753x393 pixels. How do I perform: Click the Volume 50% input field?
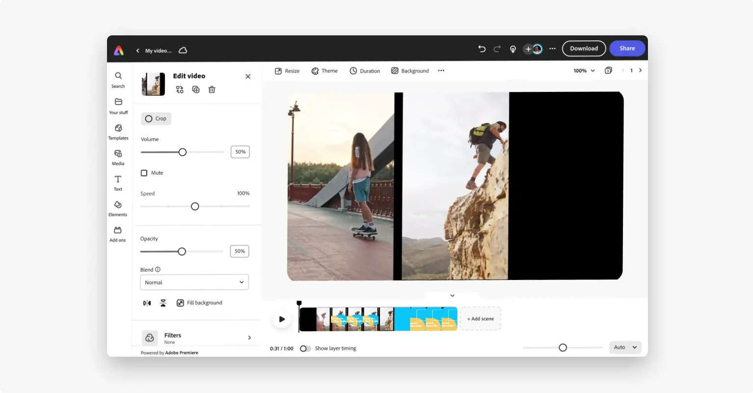[241, 152]
